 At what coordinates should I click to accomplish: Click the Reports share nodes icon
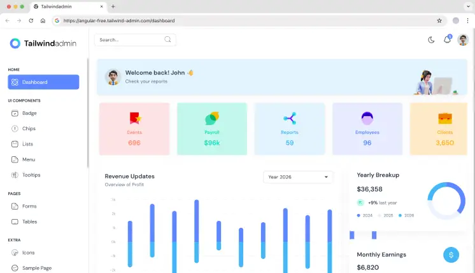pyautogui.click(x=290, y=118)
